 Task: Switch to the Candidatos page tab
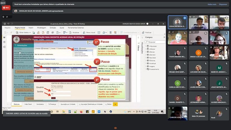tap(40, 104)
